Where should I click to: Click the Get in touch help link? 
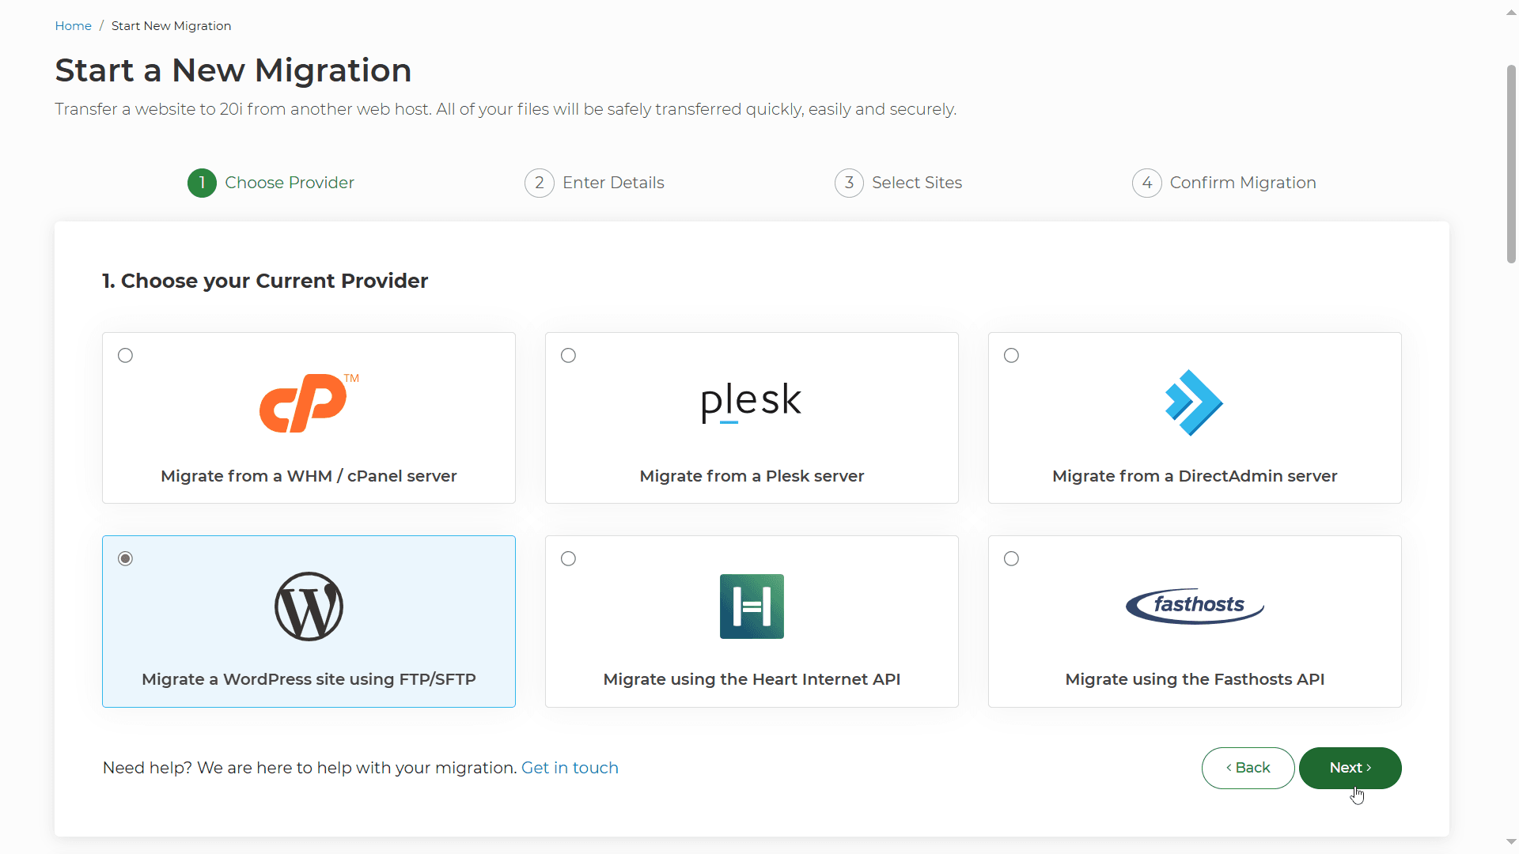tap(570, 768)
